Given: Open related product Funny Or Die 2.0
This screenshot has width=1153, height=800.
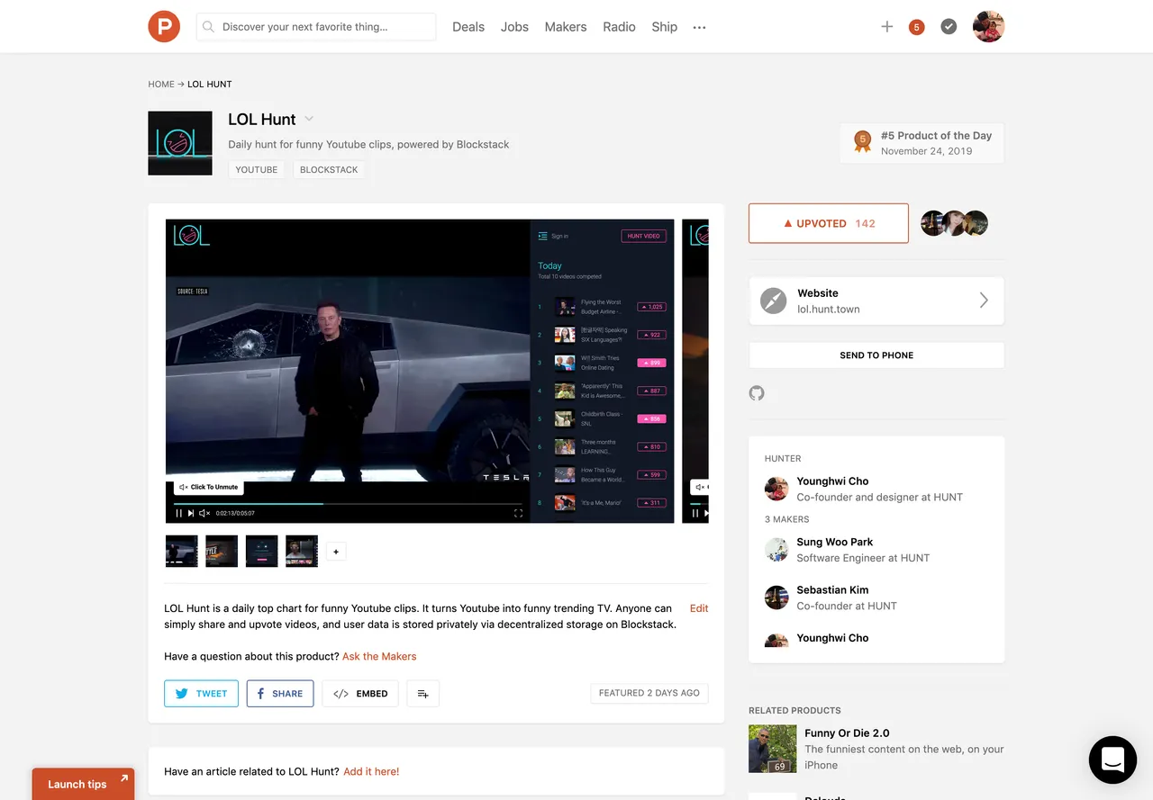Looking at the screenshot, I should coord(847,733).
